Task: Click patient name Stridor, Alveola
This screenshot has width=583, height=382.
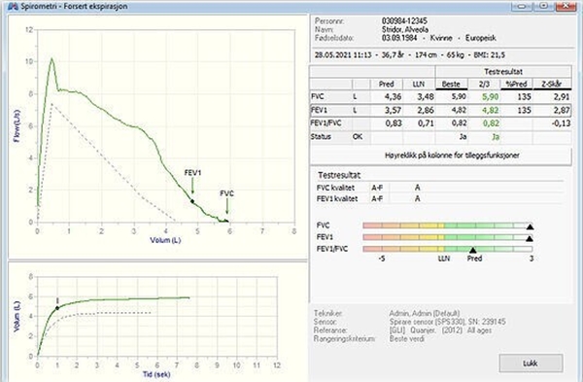Action: click(x=405, y=29)
